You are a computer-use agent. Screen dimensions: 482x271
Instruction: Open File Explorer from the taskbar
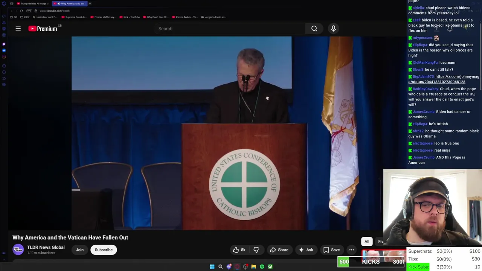[x=253, y=267]
